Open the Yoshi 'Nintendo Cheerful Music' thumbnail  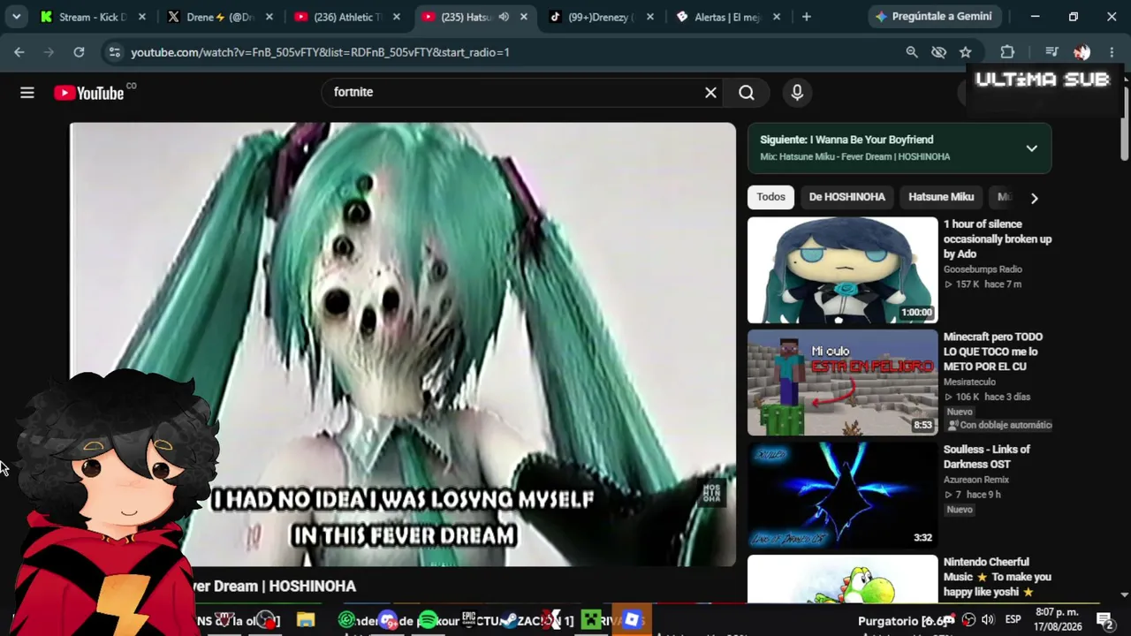coord(842,579)
